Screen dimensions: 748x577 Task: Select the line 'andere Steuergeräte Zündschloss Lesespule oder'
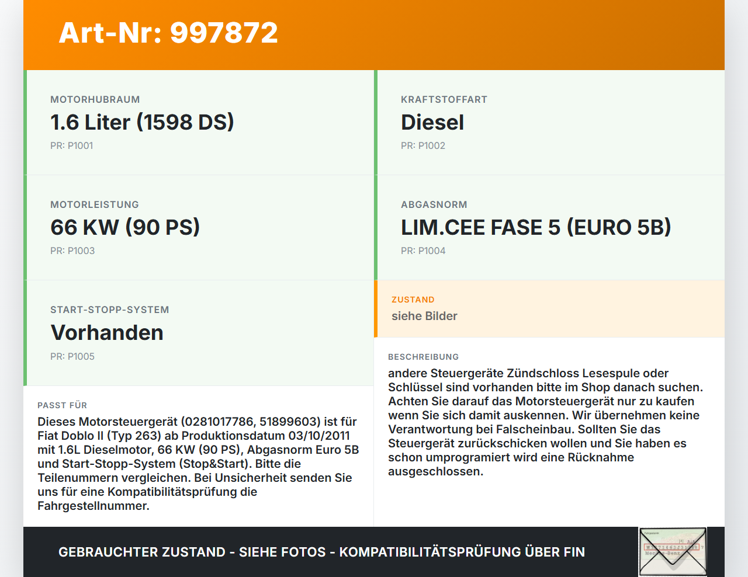[x=528, y=373]
